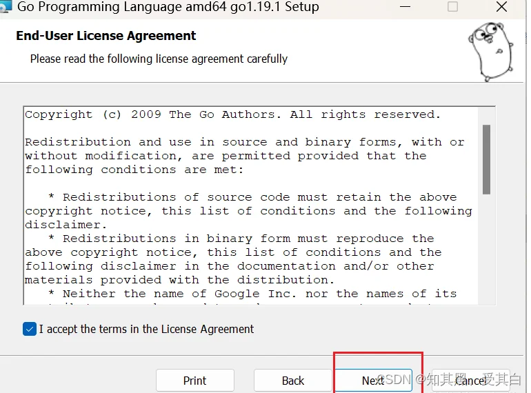Screen dimensions: 531x393
Task: Click the maximize box in title bar
Action: (453, 7)
